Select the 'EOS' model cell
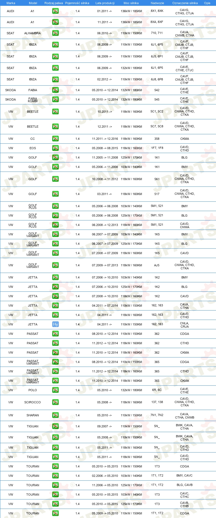 pos(33,148)
